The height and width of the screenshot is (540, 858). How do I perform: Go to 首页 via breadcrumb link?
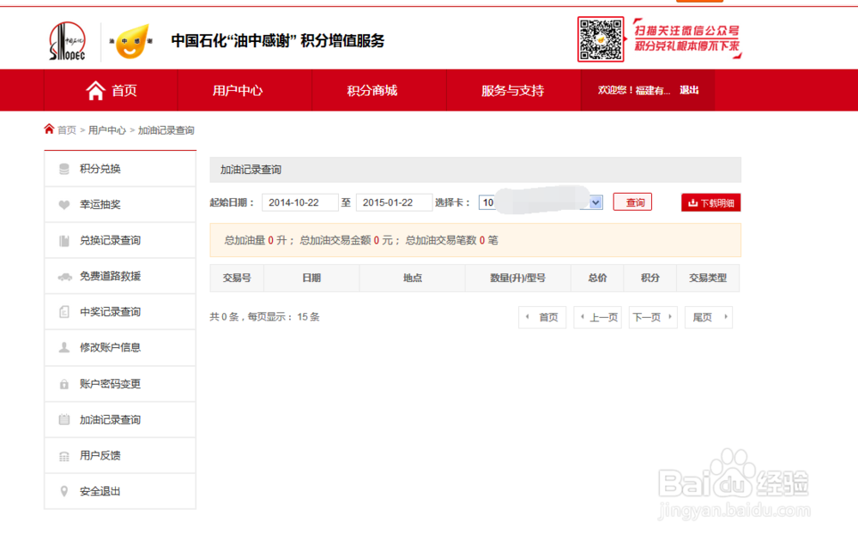point(67,130)
